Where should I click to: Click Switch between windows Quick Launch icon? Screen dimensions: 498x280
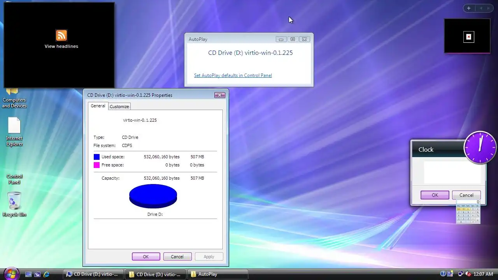[x=37, y=274]
